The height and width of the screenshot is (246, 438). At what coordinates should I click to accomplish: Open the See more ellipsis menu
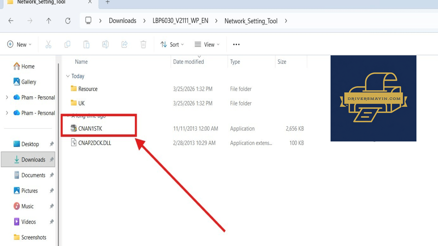[x=236, y=44]
